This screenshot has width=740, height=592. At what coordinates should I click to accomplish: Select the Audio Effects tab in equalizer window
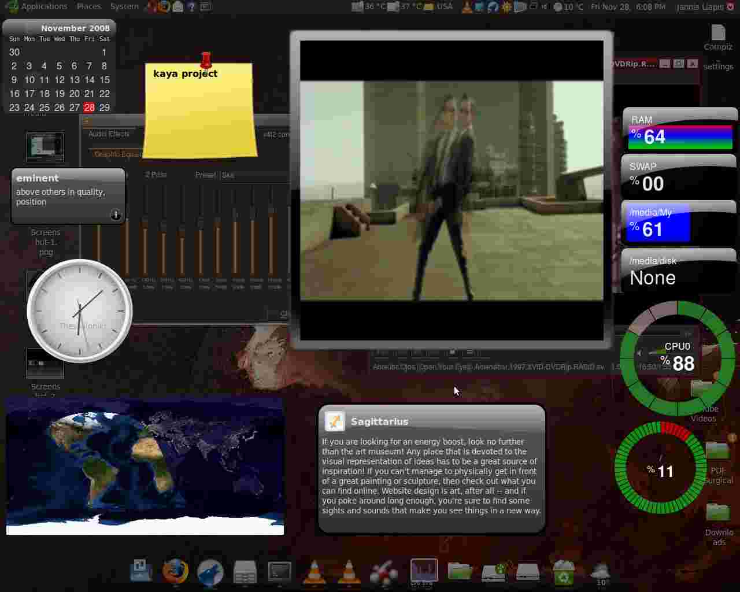pyautogui.click(x=109, y=134)
